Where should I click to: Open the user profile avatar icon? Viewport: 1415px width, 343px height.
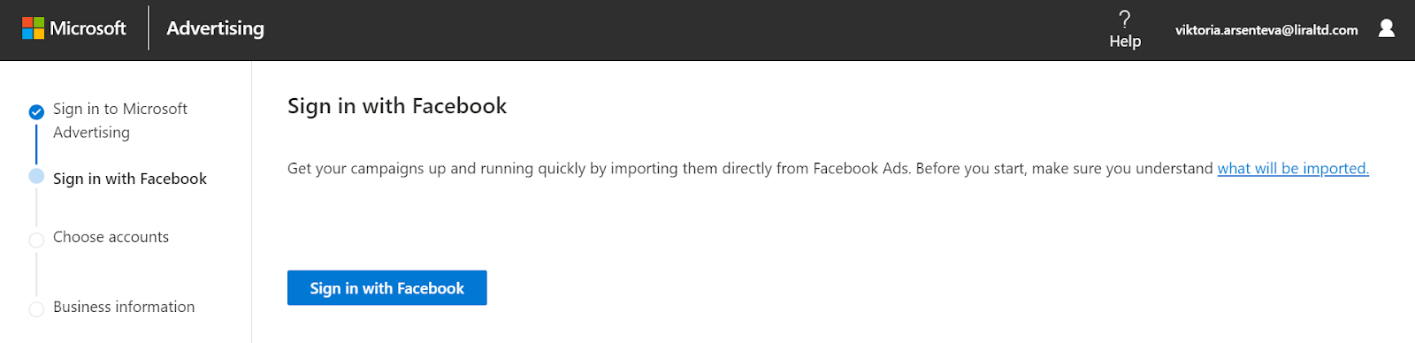pyautogui.click(x=1387, y=28)
